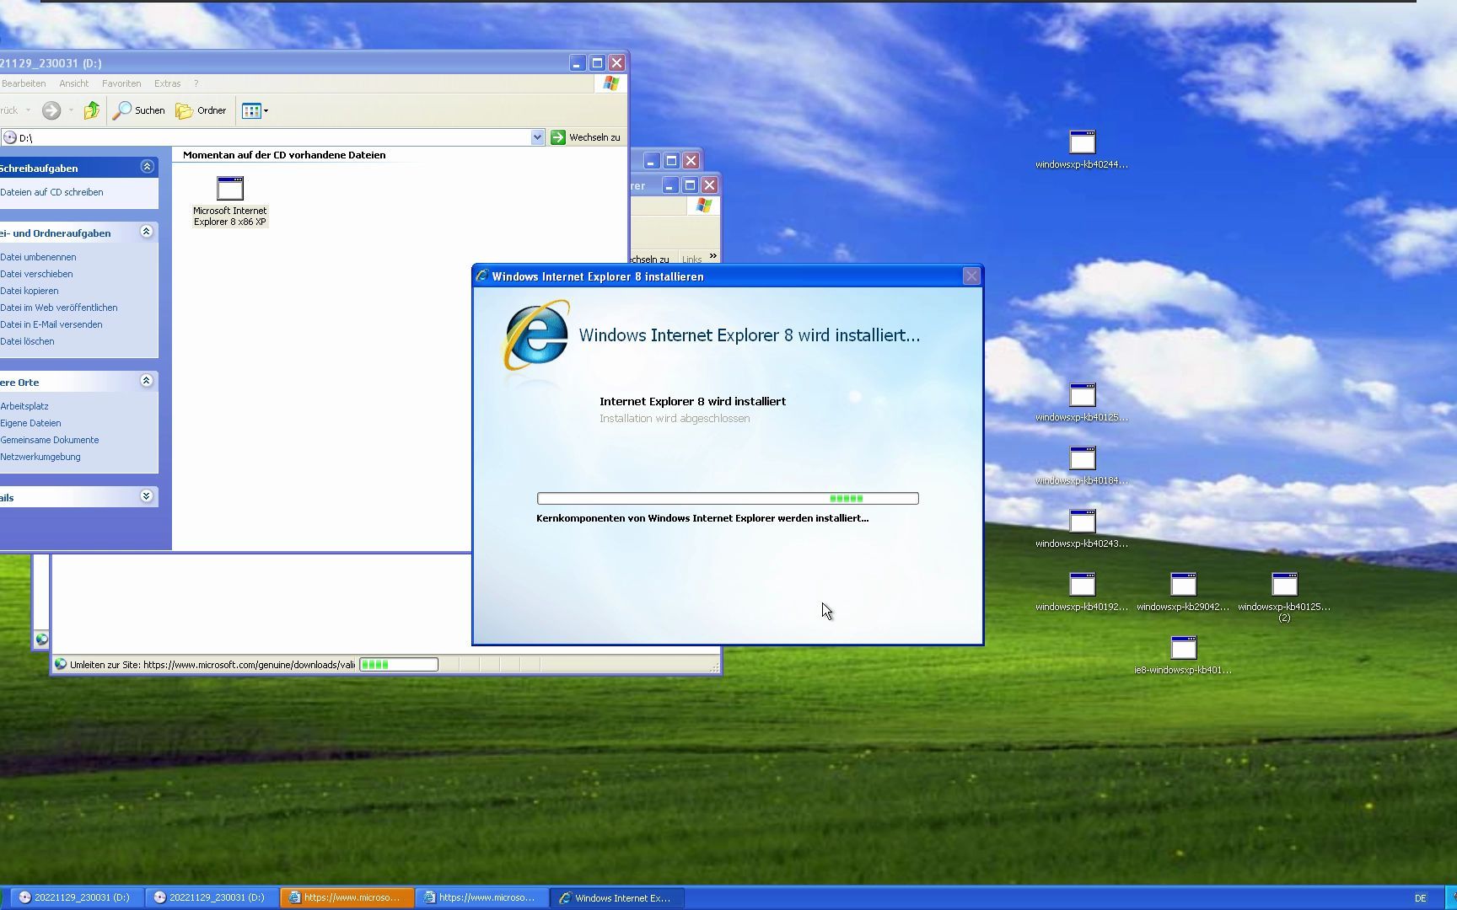Open Microsoft Internet Explorer 8 x86 XP file
This screenshot has width=1457, height=910.
(229, 201)
